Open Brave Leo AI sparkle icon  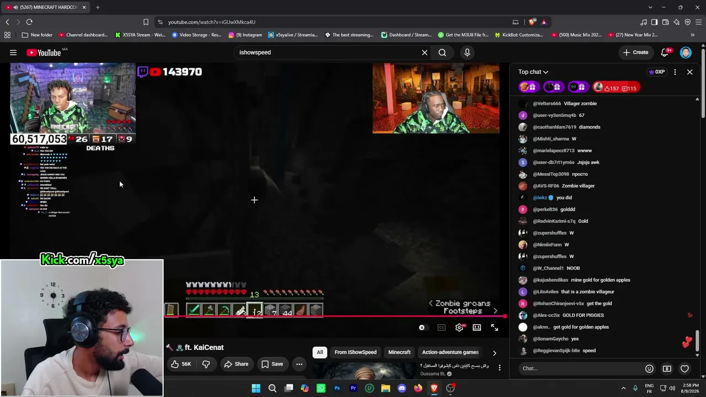coord(677,22)
